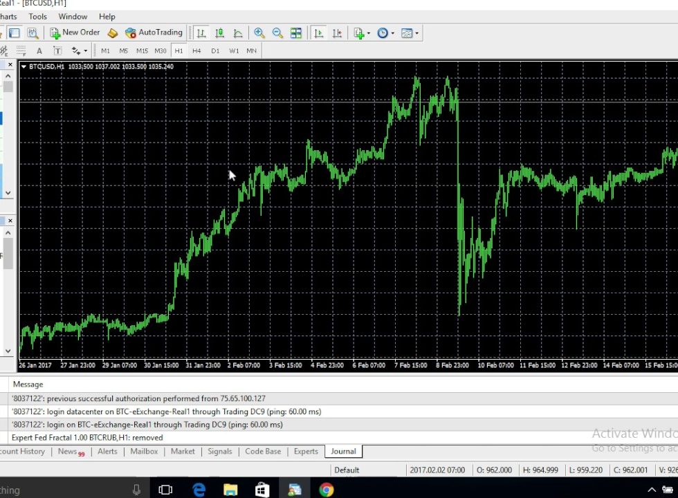The width and height of the screenshot is (678, 498).
Task: Open File Explorer from the taskbar
Action: (230, 490)
